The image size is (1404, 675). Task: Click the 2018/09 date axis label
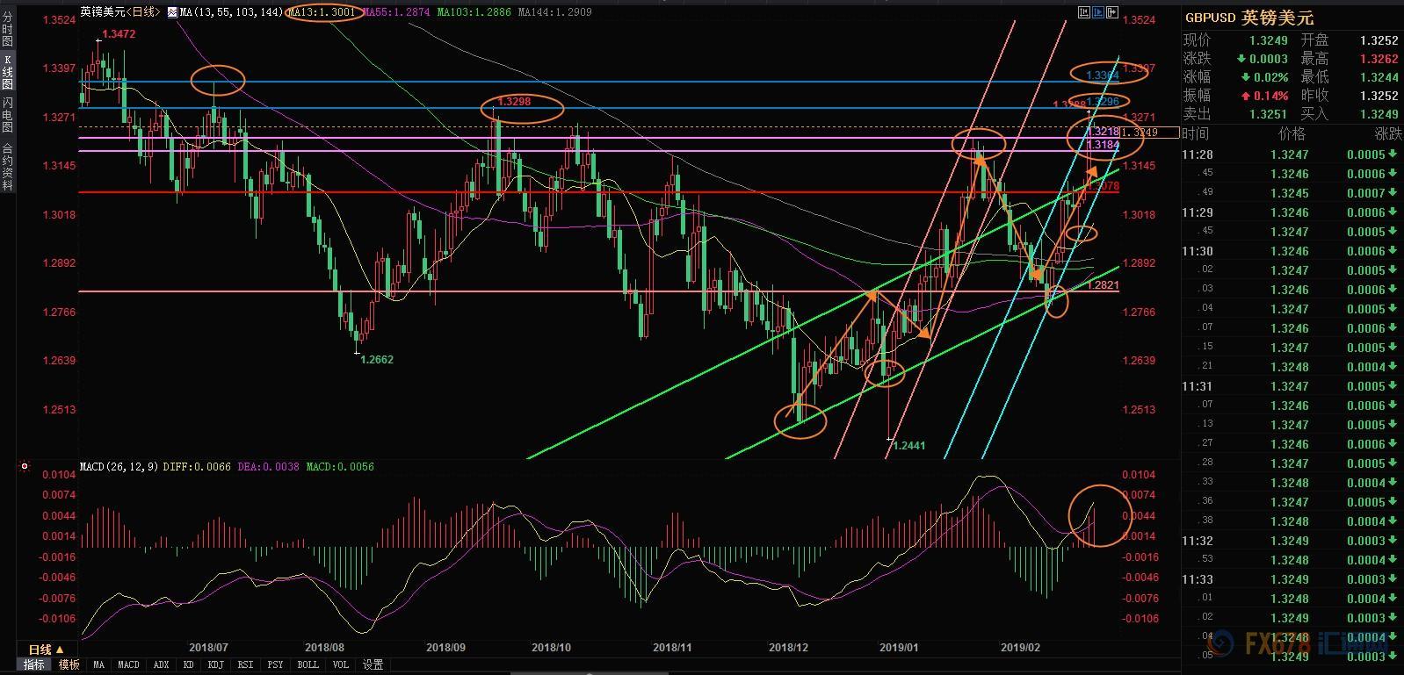[445, 648]
